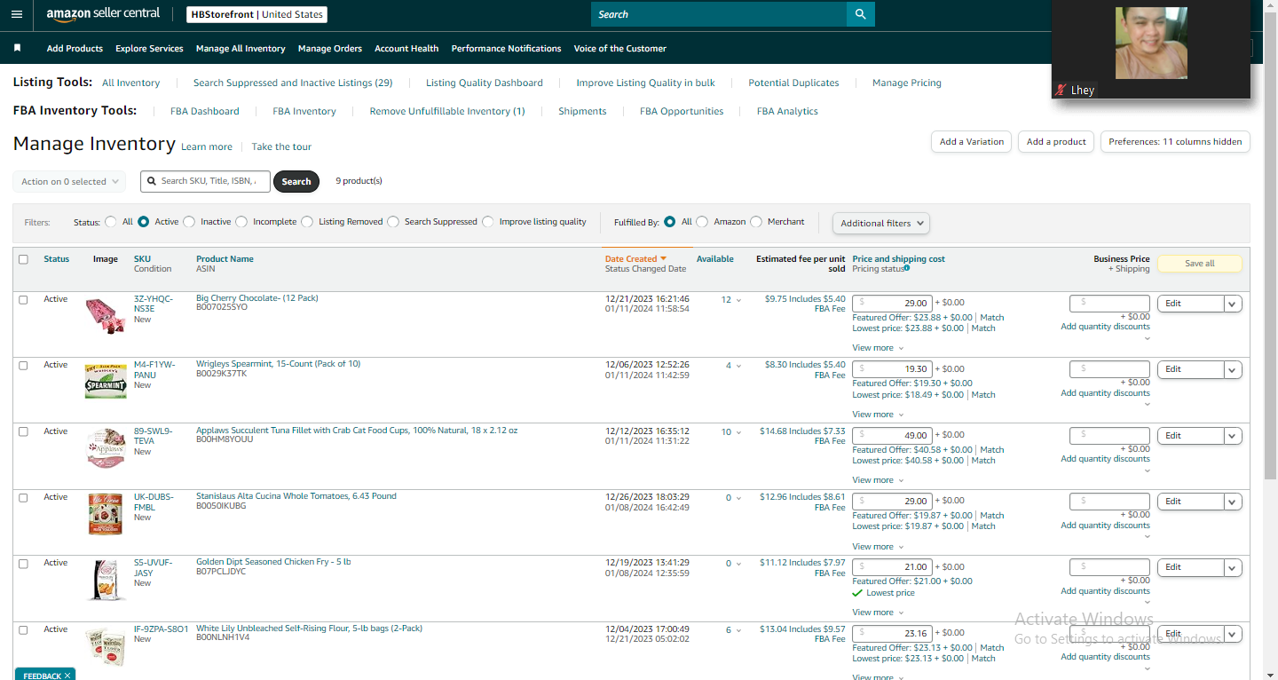The height and width of the screenshot is (680, 1278).
Task: Select the Listing Removed status filter
Action: click(307, 222)
